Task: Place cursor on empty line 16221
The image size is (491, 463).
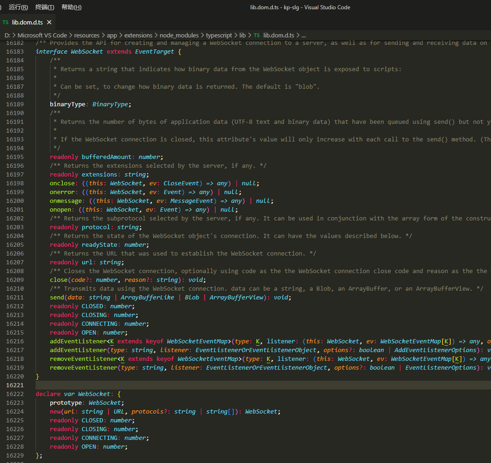Action: [263, 385]
